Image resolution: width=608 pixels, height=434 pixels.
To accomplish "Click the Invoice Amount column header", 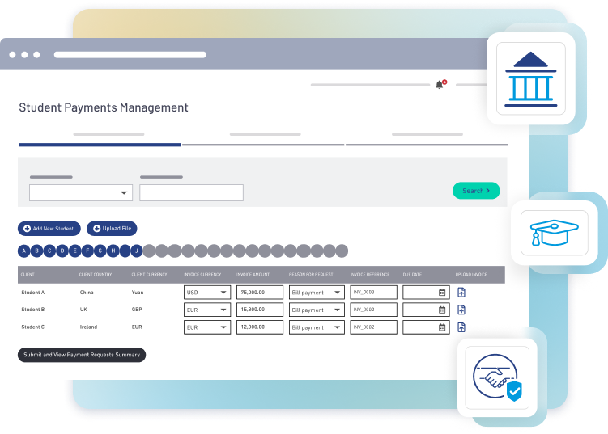I will pos(253,275).
